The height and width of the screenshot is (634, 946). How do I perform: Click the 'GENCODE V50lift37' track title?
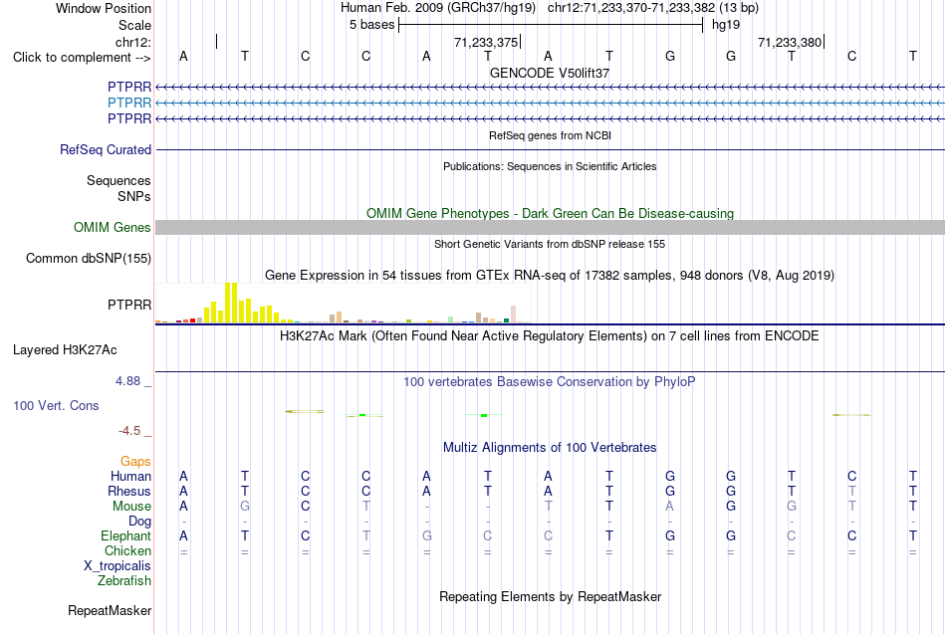click(550, 73)
